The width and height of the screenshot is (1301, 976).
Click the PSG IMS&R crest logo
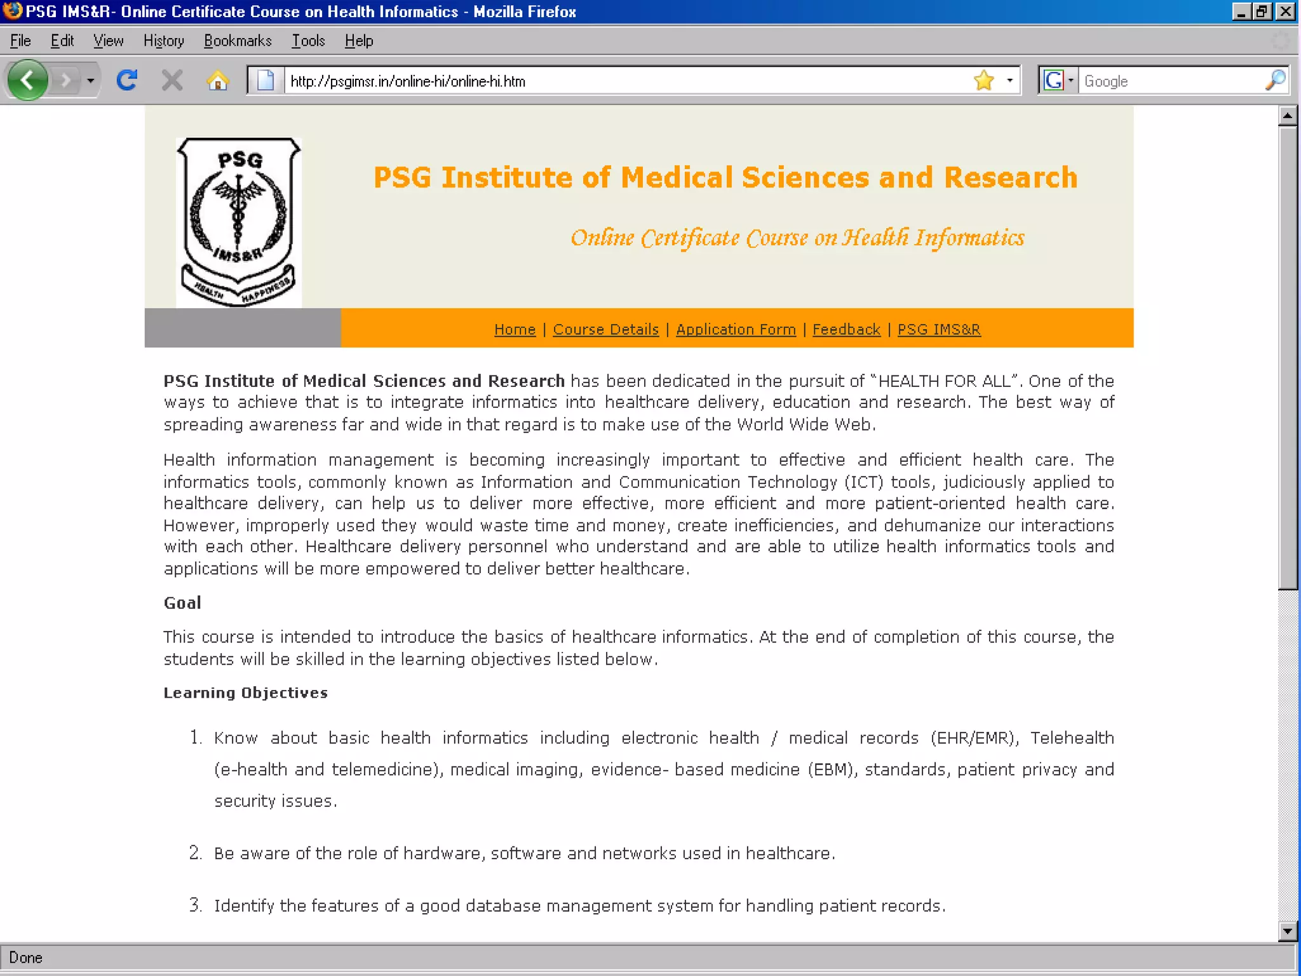[239, 222]
